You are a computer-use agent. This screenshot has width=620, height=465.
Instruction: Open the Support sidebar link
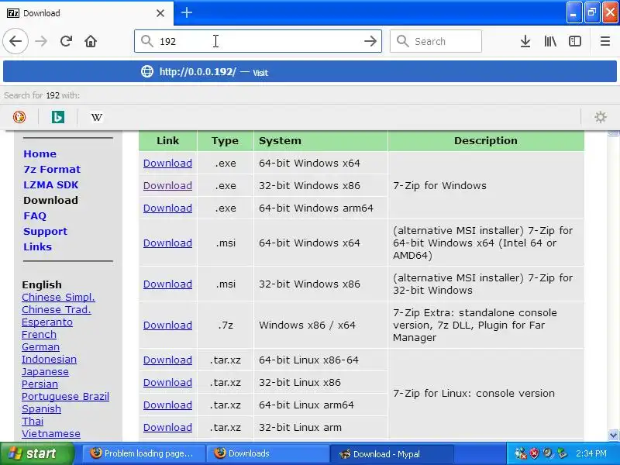coord(45,231)
